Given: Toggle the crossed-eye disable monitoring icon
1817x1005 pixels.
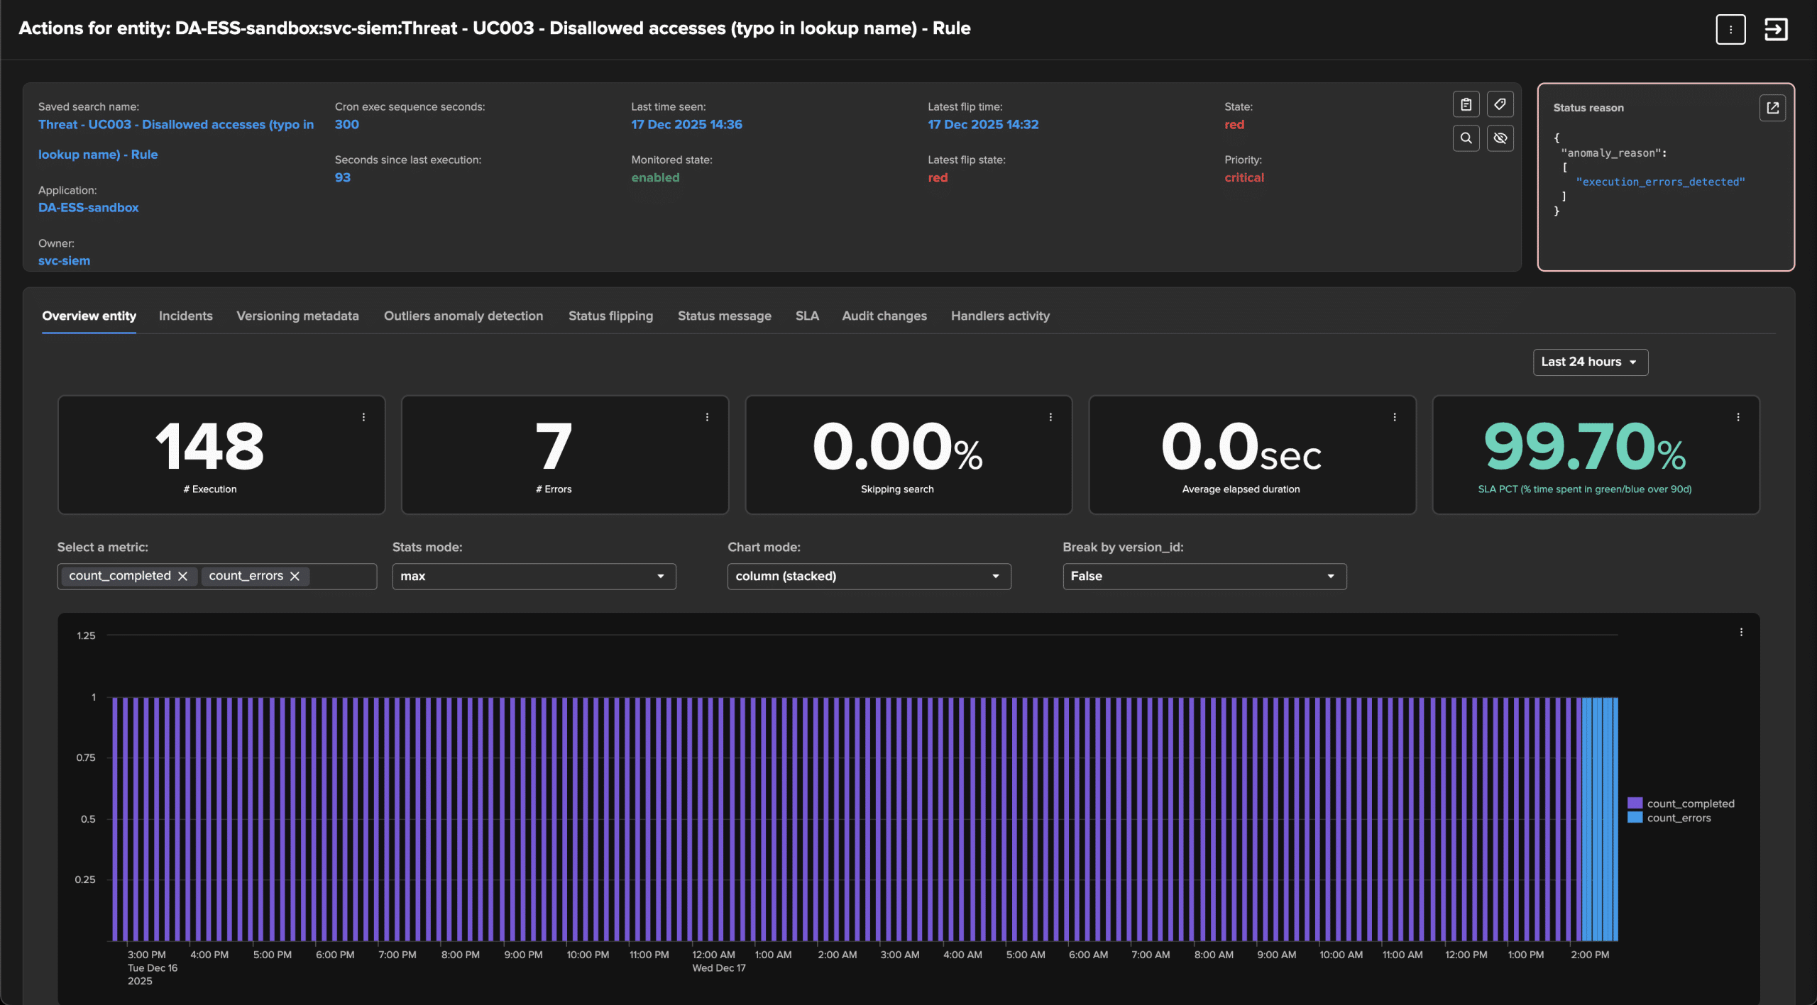Looking at the screenshot, I should click(1500, 138).
